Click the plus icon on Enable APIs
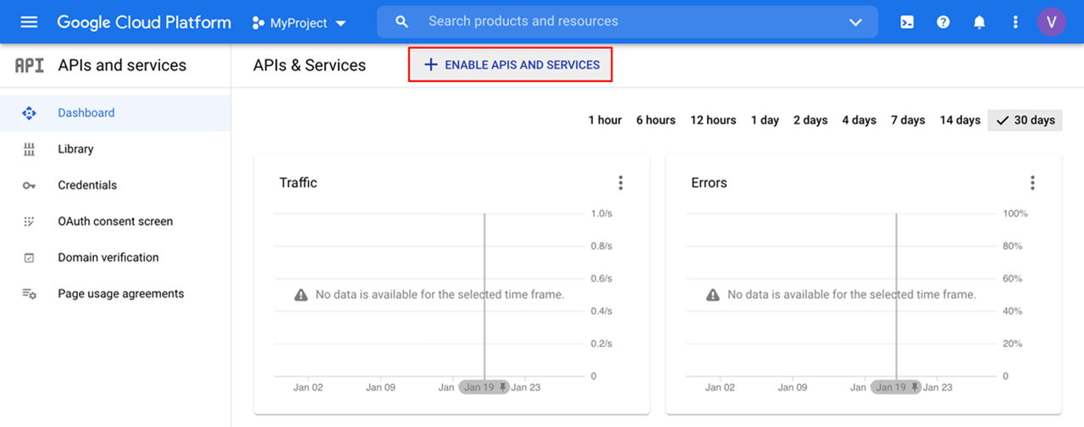 click(x=430, y=64)
